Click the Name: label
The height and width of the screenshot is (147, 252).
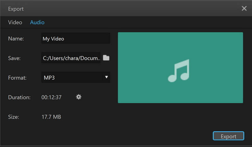click(16, 39)
